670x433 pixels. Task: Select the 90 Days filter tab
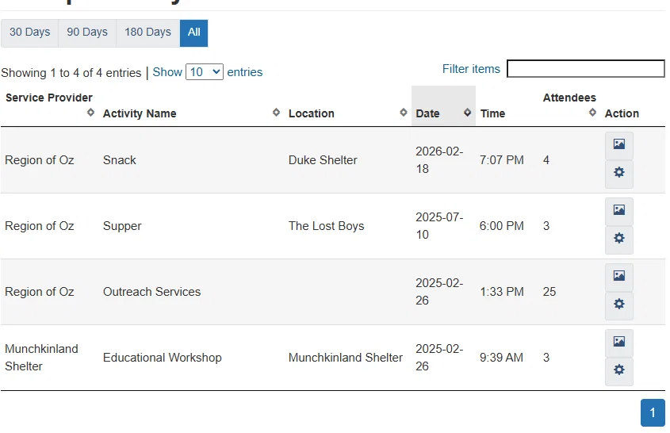click(87, 33)
